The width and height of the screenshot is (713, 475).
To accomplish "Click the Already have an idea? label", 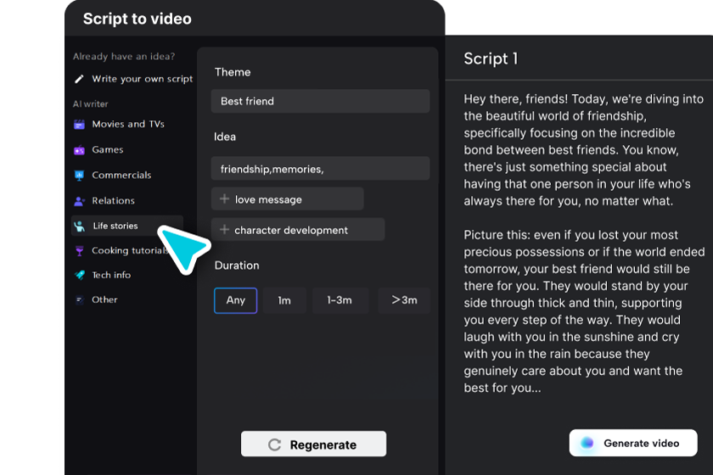I will pos(124,56).
